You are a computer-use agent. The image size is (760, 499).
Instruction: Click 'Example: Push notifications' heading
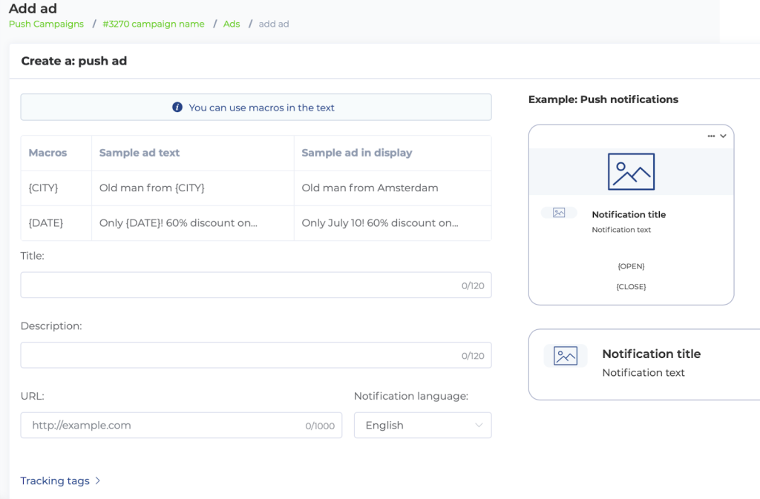point(603,99)
